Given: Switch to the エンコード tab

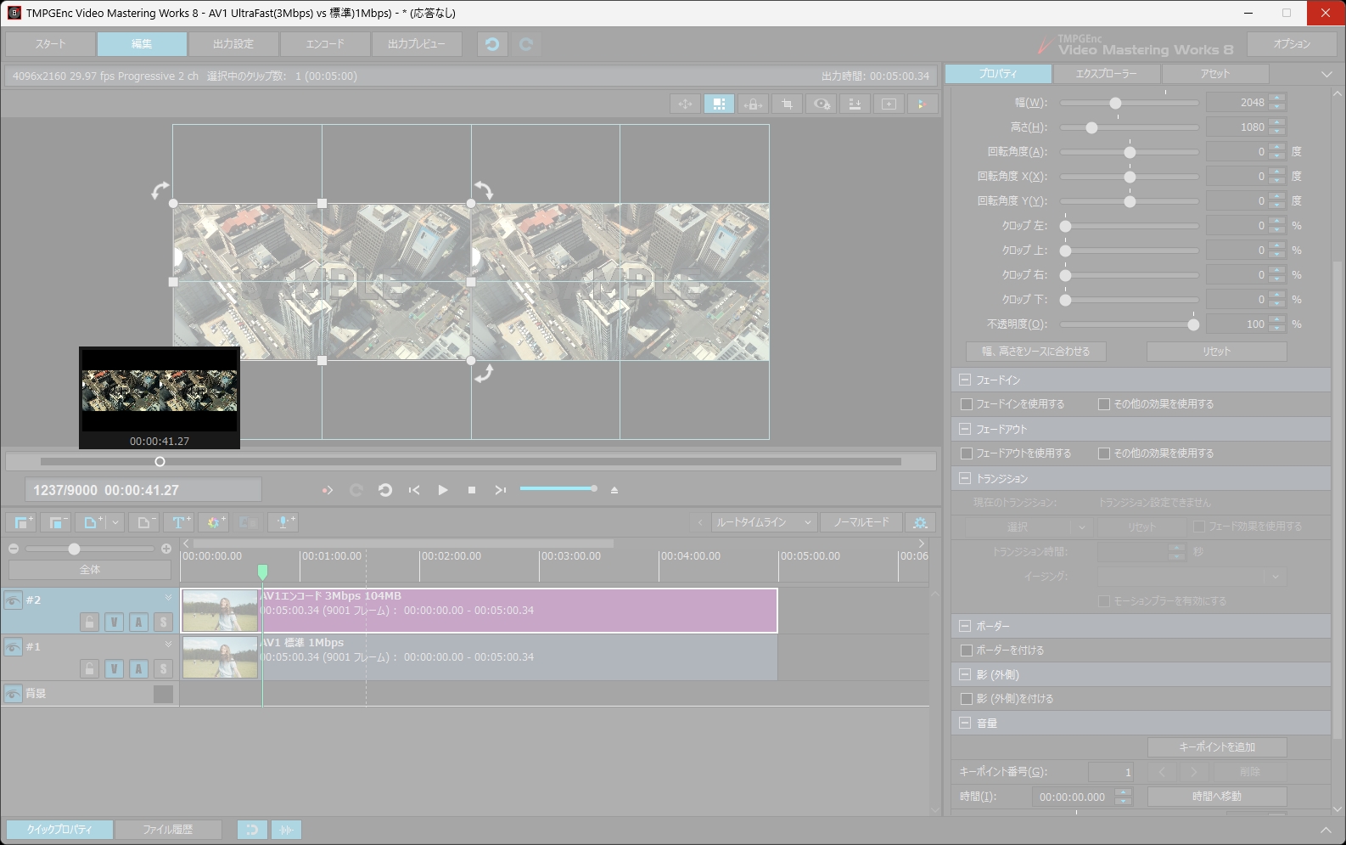Looking at the screenshot, I should pos(325,44).
